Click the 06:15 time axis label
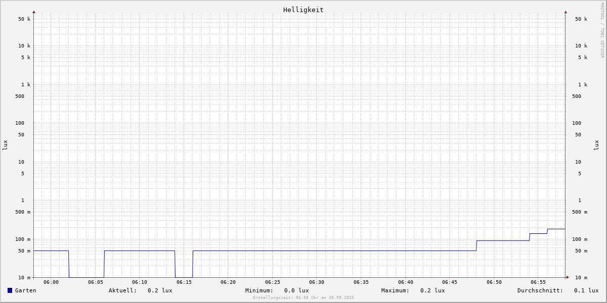Viewport: 607px width, 303px height. click(184, 282)
